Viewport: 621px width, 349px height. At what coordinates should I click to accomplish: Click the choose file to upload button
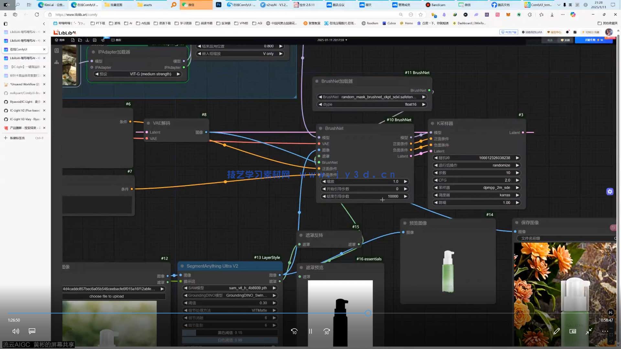[x=106, y=296]
